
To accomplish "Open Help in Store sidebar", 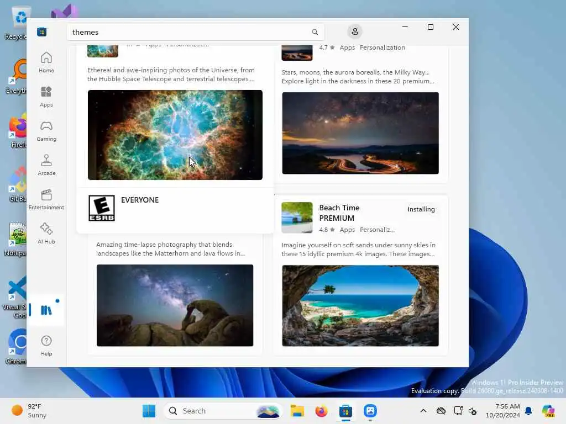I will click(x=46, y=346).
